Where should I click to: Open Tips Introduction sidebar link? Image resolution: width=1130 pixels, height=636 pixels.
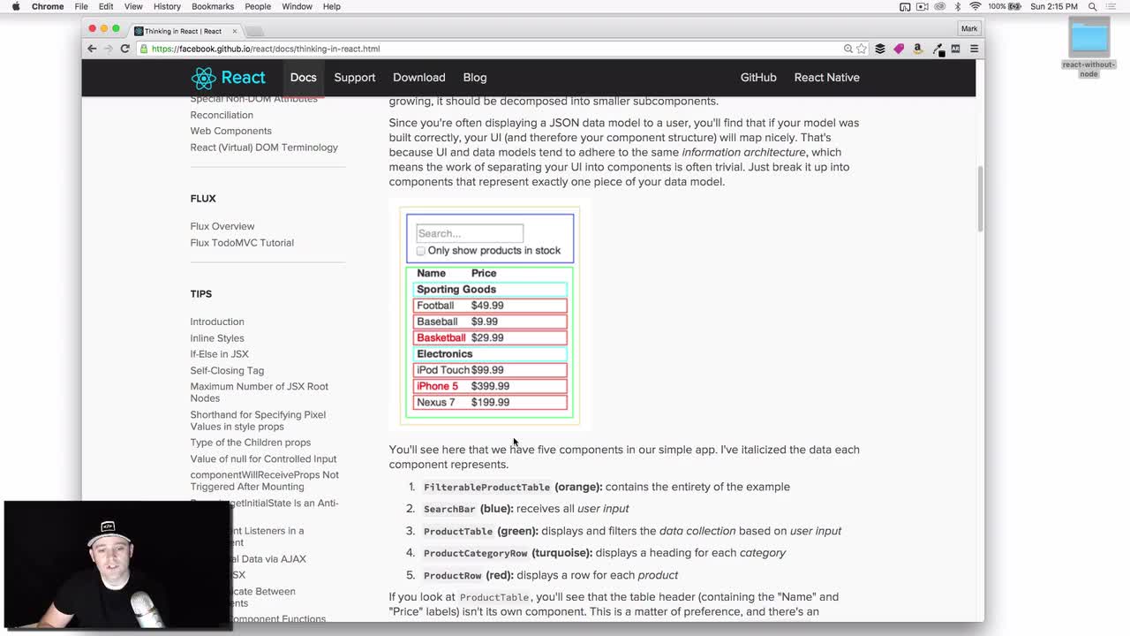coord(217,322)
